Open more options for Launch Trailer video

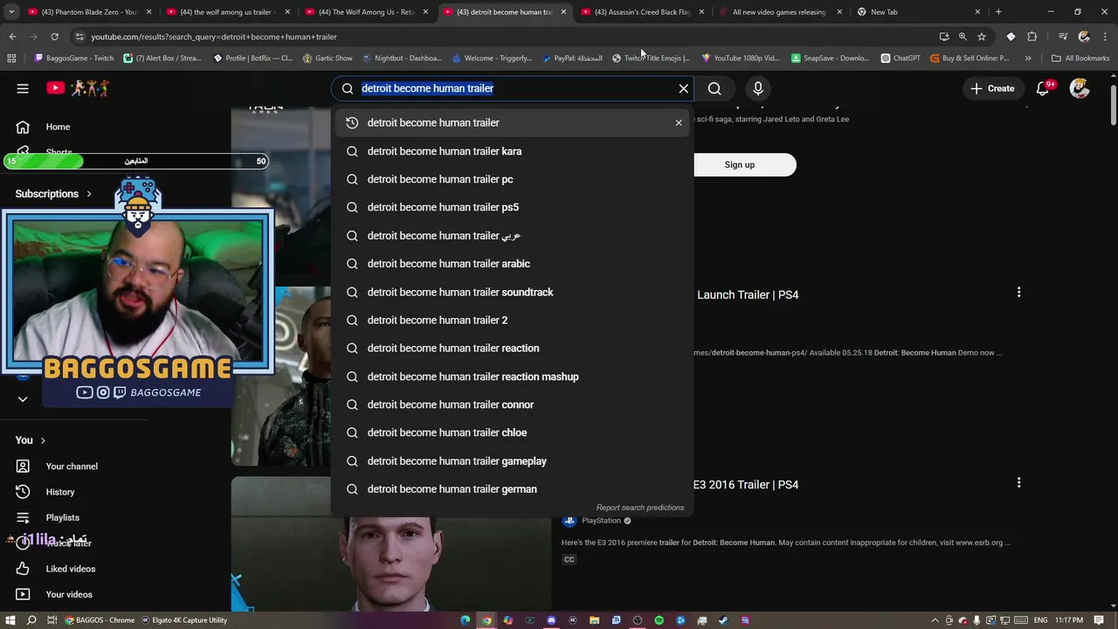pyautogui.click(x=1018, y=293)
